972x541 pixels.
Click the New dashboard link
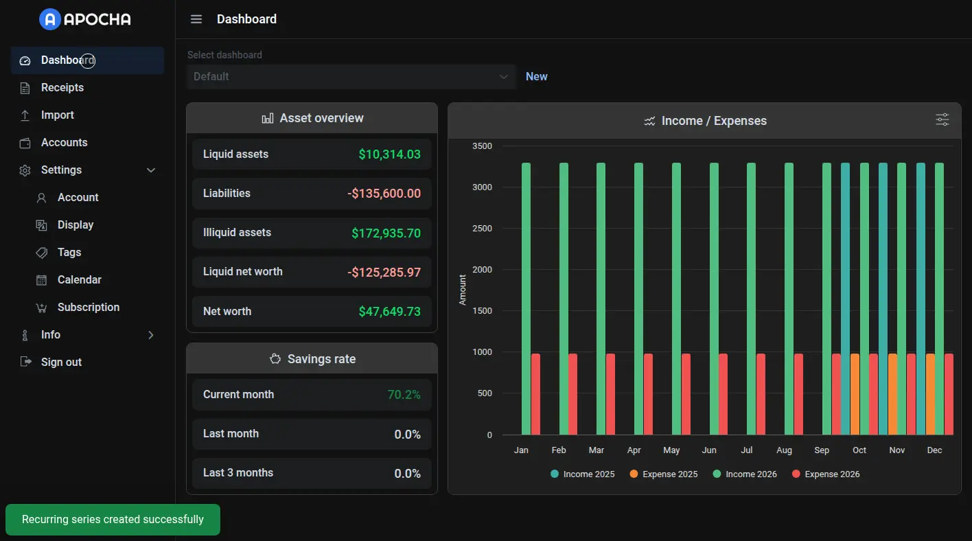pyautogui.click(x=536, y=77)
